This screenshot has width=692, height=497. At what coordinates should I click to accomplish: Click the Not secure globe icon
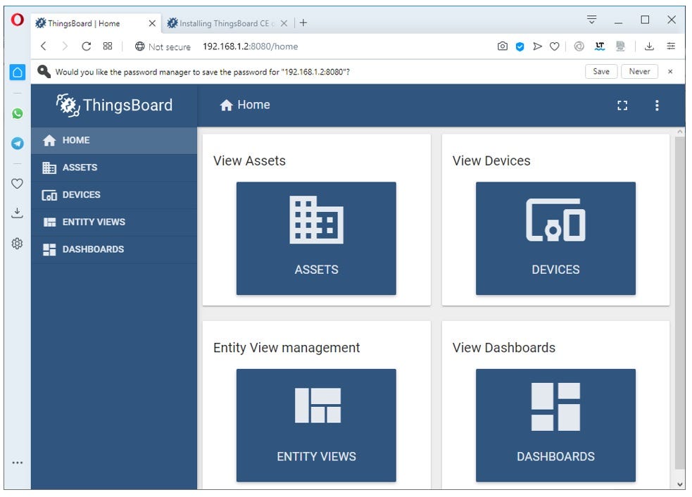(139, 46)
